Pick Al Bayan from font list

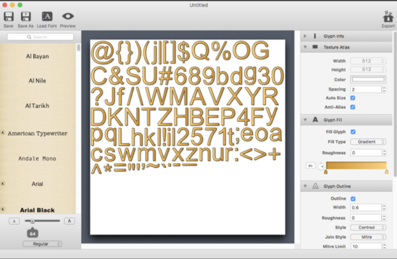tap(37, 56)
